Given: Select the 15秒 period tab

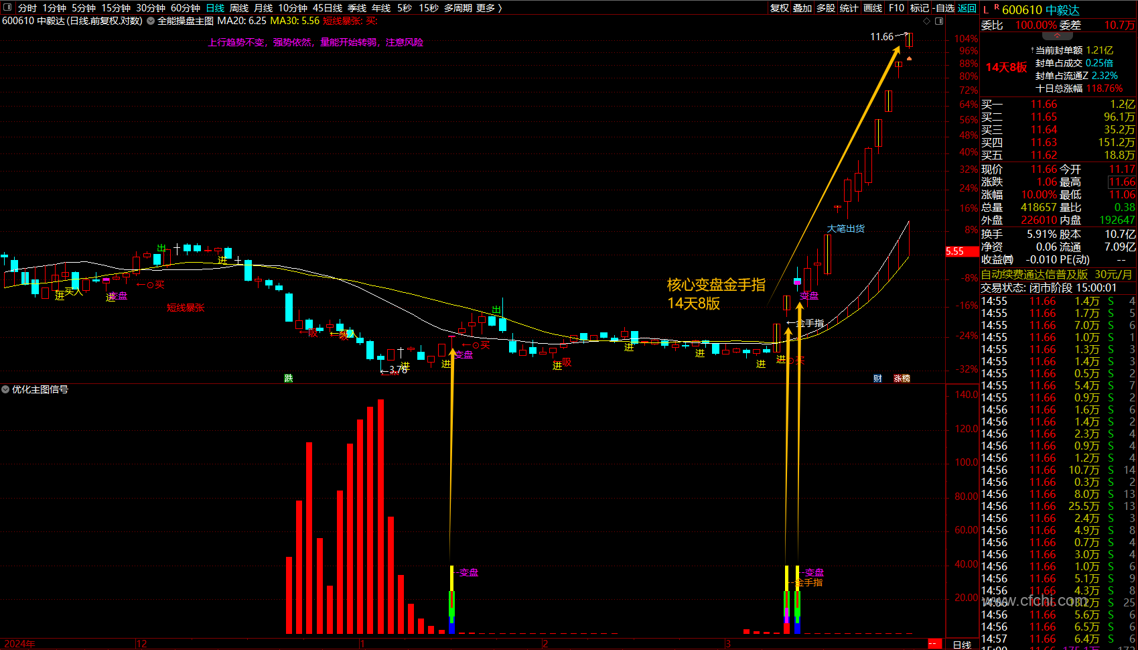Looking at the screenshot, I should 429,8.
